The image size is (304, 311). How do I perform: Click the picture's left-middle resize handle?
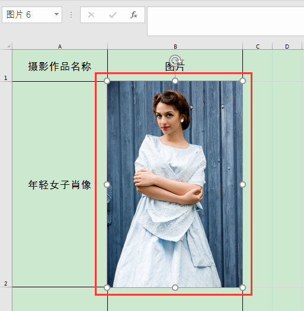click(107, 184)
